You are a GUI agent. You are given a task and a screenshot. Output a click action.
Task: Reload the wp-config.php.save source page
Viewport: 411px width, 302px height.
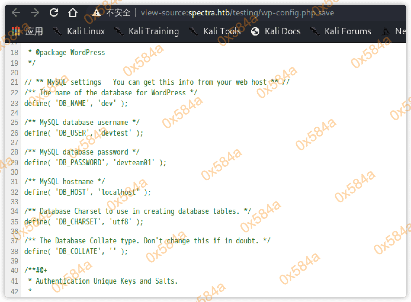[54, 13]
